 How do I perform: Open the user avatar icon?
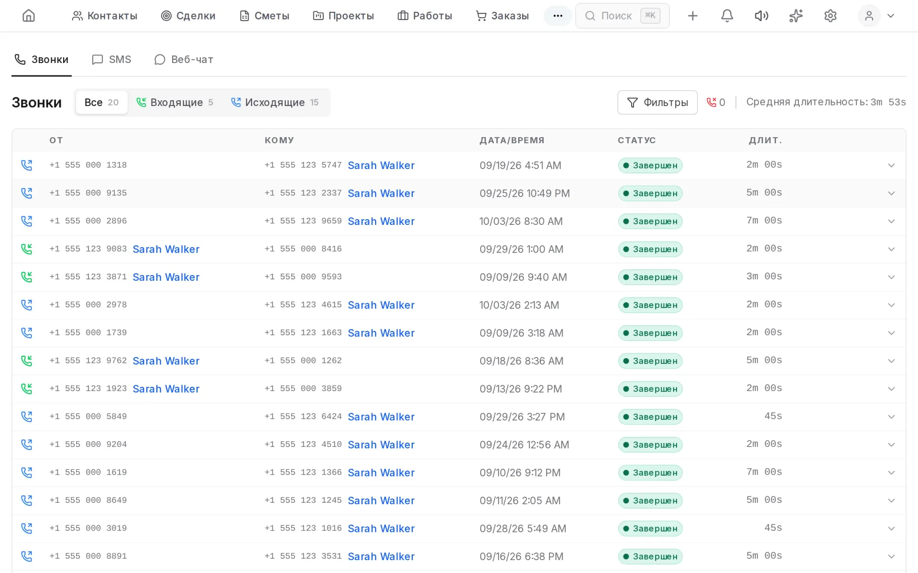[869, 16]
